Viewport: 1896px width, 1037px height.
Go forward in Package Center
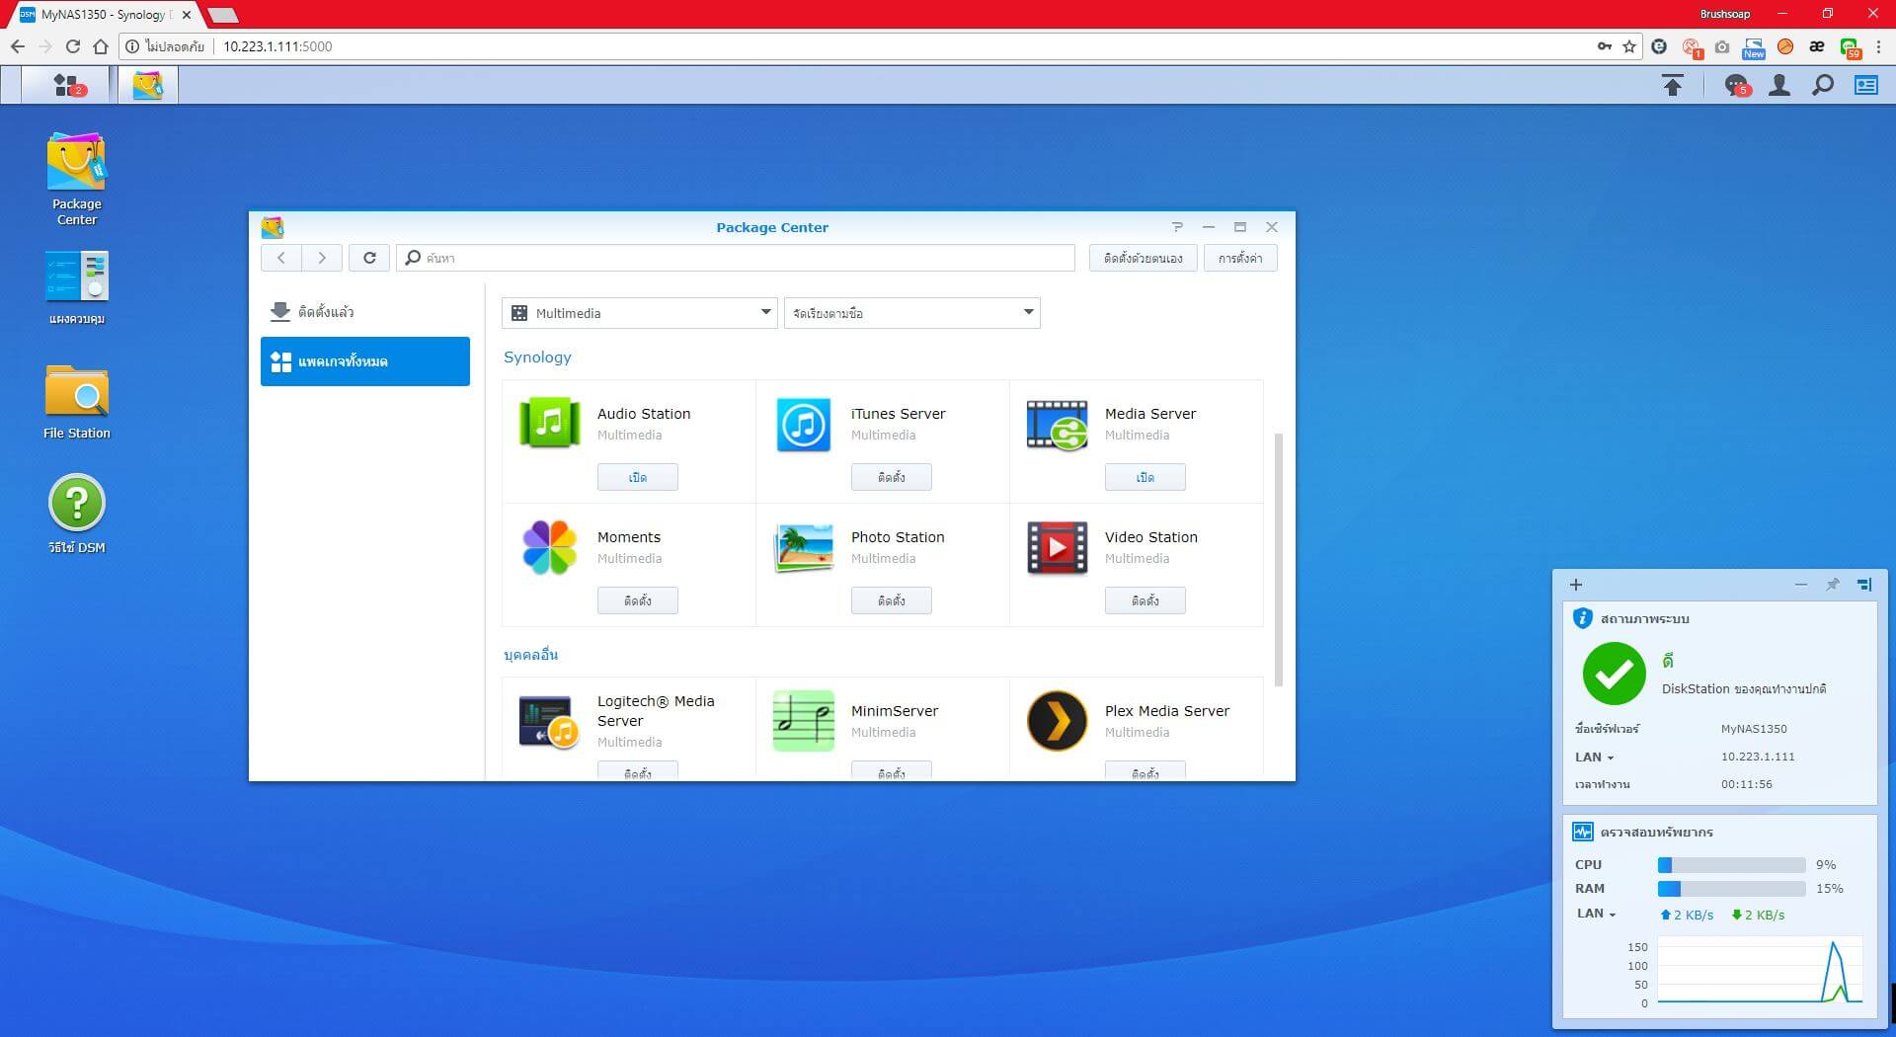(x=322, y=258)
